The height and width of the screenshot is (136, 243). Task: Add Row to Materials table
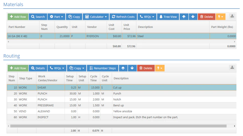(18, 17)
